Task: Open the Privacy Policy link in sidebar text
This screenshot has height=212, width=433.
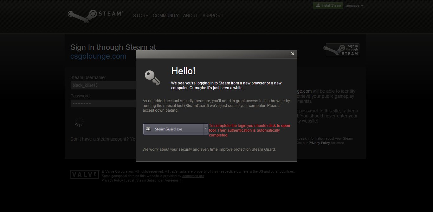Action: 319,143
